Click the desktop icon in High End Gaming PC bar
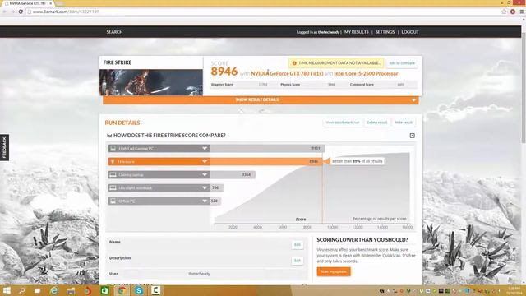Screen dimensions: 526x296 click(x=113, y=148)
